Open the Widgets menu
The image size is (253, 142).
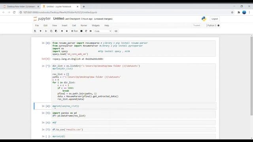[x=96, y=25]
